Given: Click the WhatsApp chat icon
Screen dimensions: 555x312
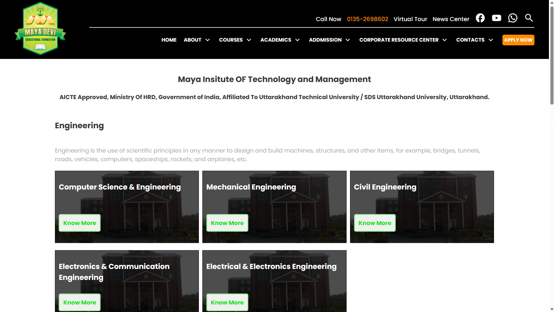Looking at the screenshot, I should click(x=513, y=18).
